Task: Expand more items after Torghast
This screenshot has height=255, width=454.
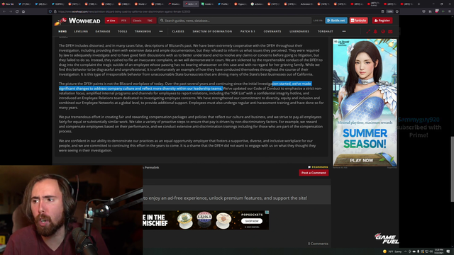Action: coord(344,31)
